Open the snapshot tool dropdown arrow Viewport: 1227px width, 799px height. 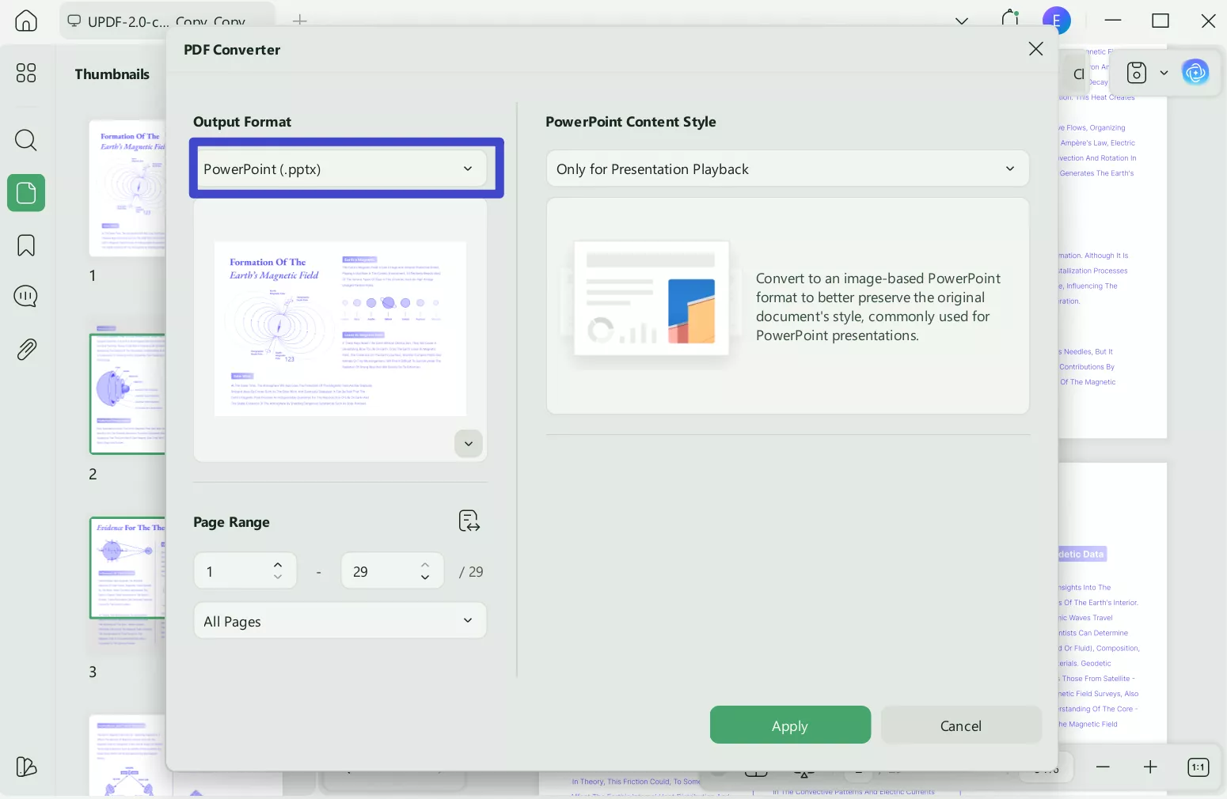point(1164,72)
